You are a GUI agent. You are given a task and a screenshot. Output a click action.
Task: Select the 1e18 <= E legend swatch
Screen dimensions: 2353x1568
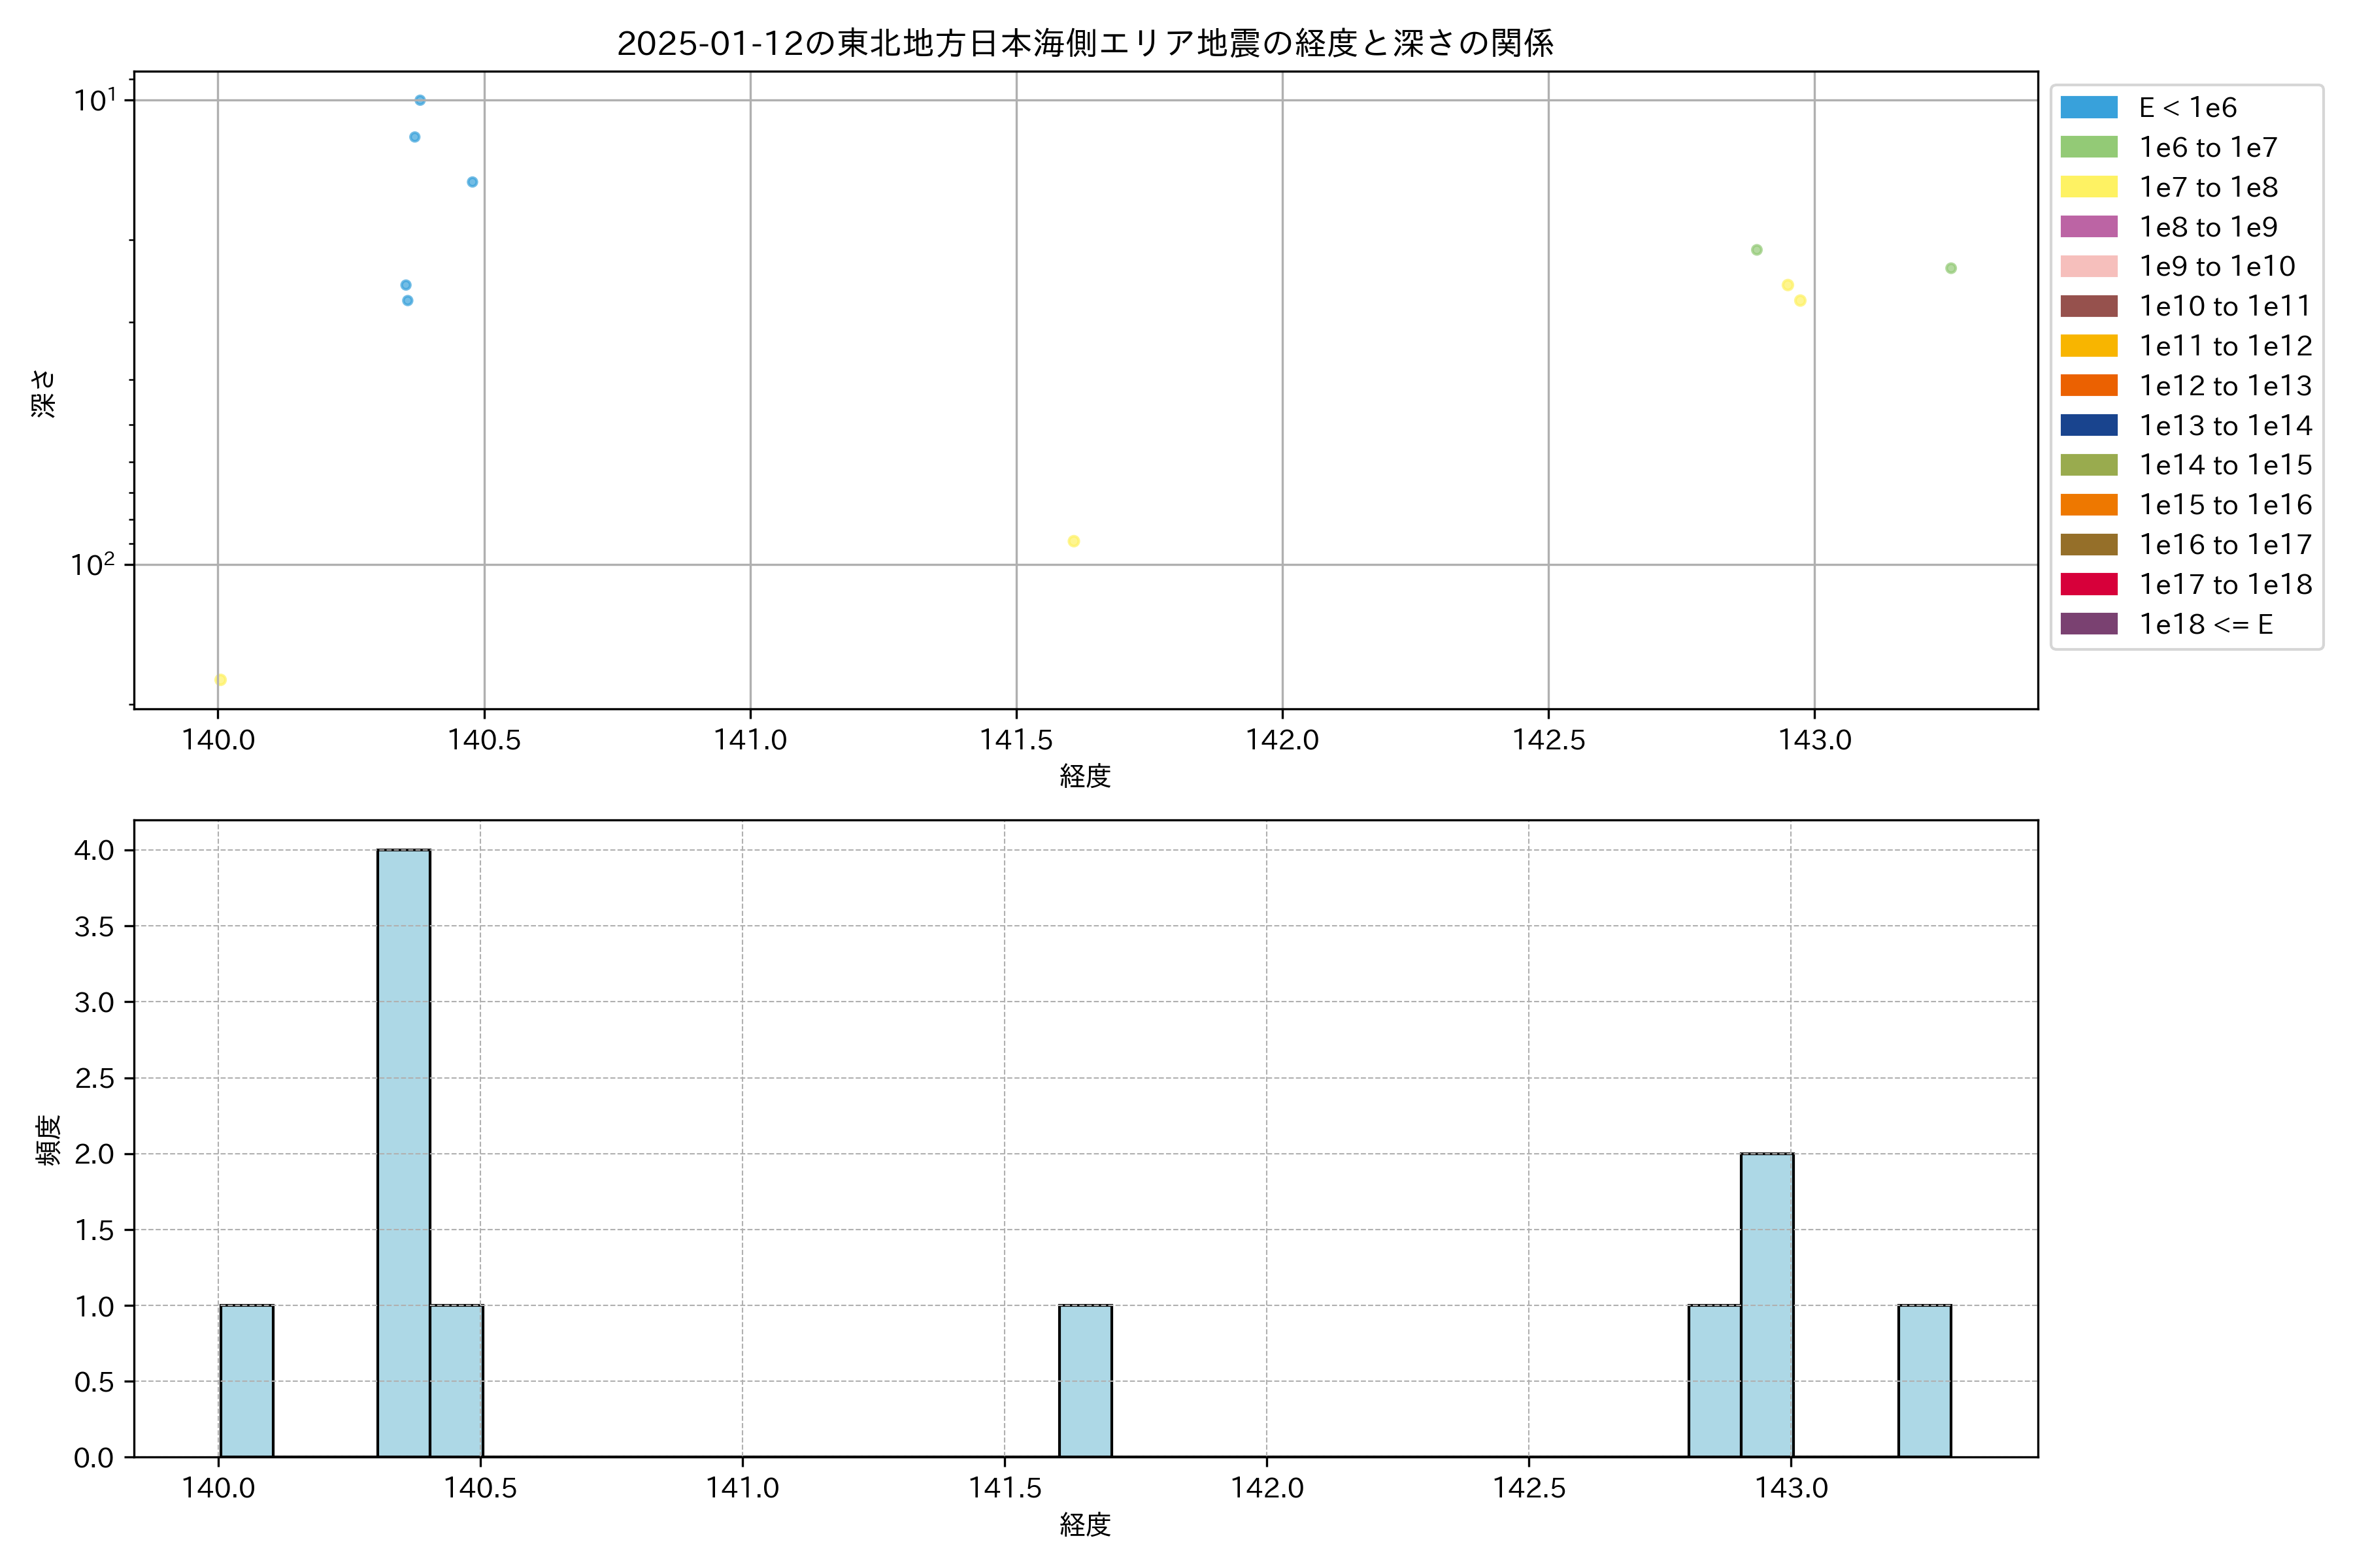point(2088,624)
